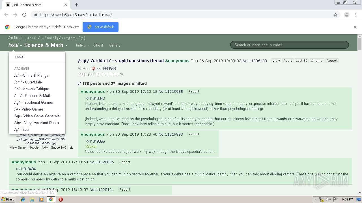Click the lock icon in the address bar
This screenshot has width=362, height=203.
[x=35, y=15]
